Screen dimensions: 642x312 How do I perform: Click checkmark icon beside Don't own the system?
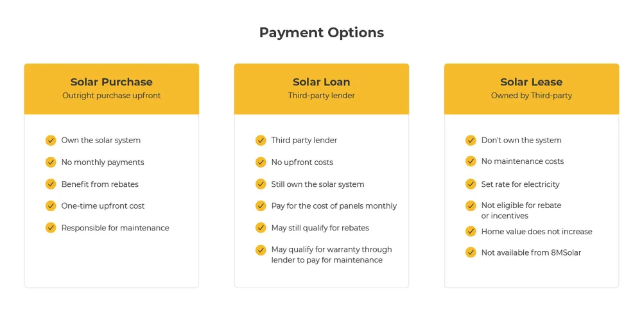pyautogui.click(x=471, y=141)
